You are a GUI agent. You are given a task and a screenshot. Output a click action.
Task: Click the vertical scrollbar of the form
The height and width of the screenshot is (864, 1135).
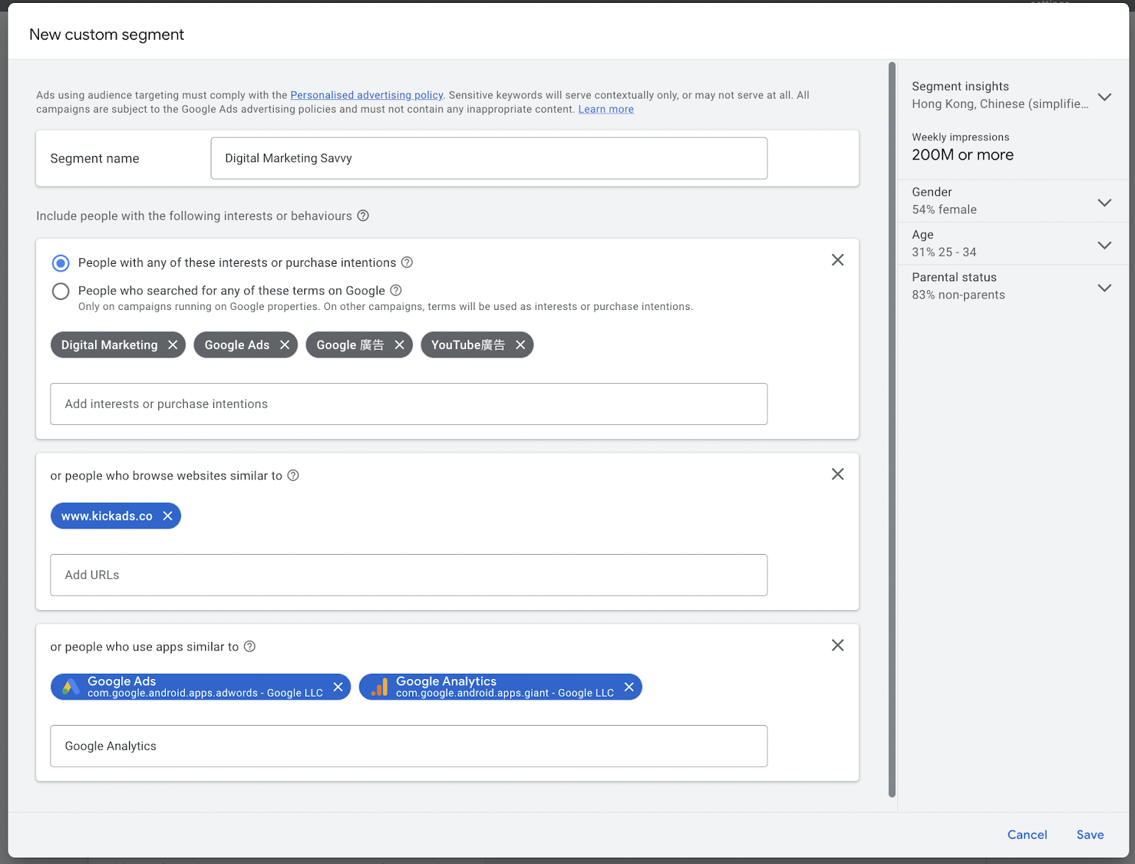coord(892,429)
